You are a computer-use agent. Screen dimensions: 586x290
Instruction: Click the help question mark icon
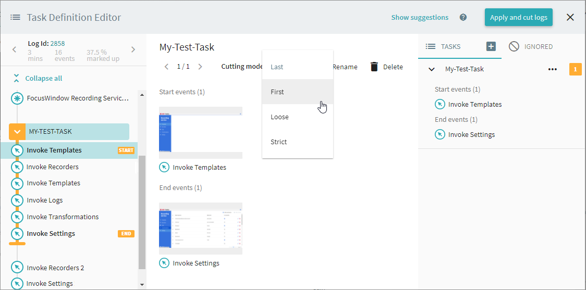click(463, 17)
